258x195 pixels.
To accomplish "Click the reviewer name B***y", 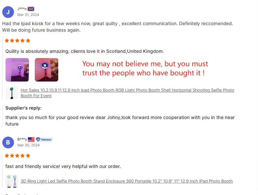I will tap(22, 140).
